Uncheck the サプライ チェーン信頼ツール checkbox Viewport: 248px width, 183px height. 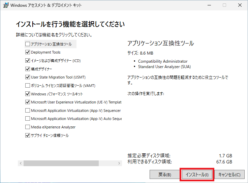tap(28, 135)
